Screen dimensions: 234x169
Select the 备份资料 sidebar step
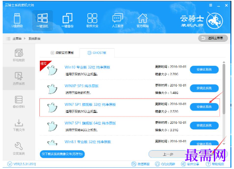pyautogui.click(x=19, y=102)
